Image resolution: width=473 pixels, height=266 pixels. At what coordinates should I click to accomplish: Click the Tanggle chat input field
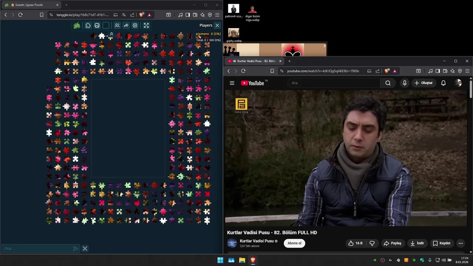click(x=37, y=249)
